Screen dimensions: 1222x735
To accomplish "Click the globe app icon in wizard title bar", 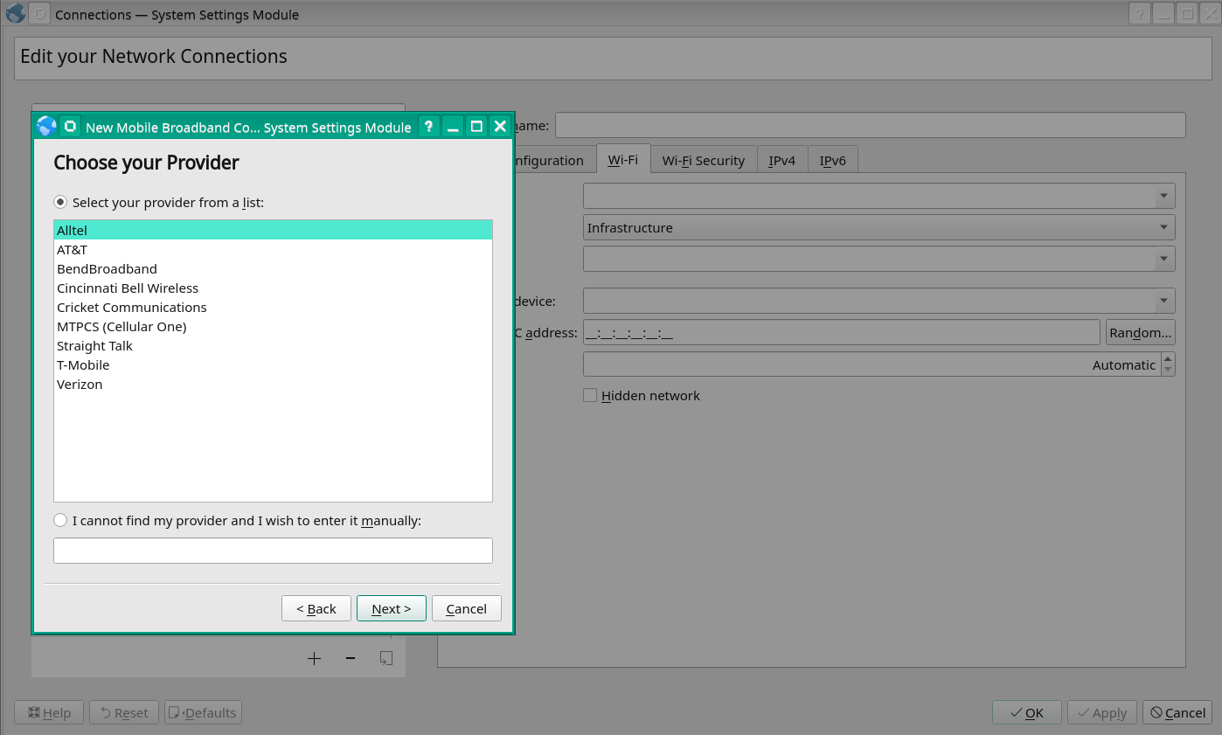I will pos(46,127).
